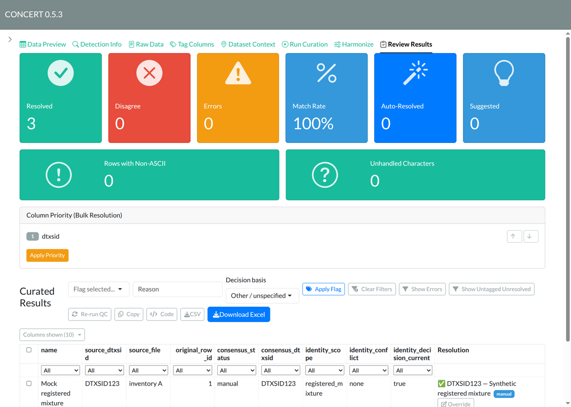Open the Flag selected dropdown
The image size is (571, 407).
(99, 289)
